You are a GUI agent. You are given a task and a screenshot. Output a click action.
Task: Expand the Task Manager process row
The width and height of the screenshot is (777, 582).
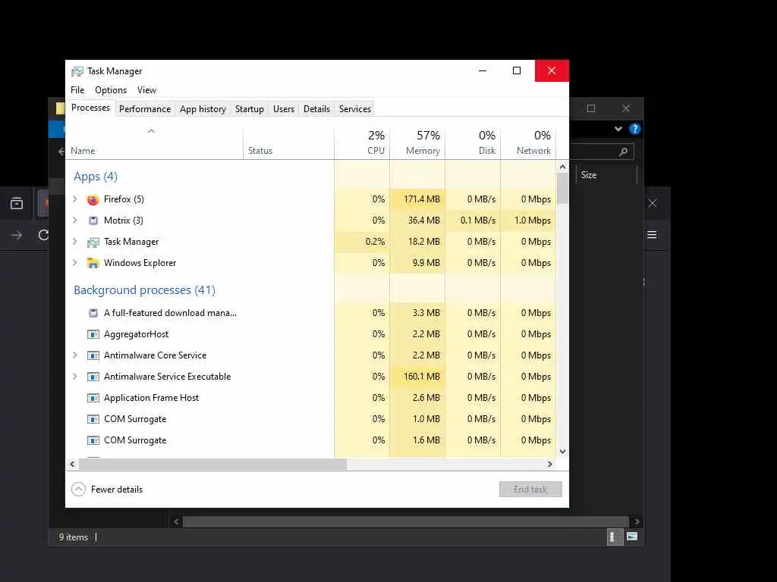(75, 242)
